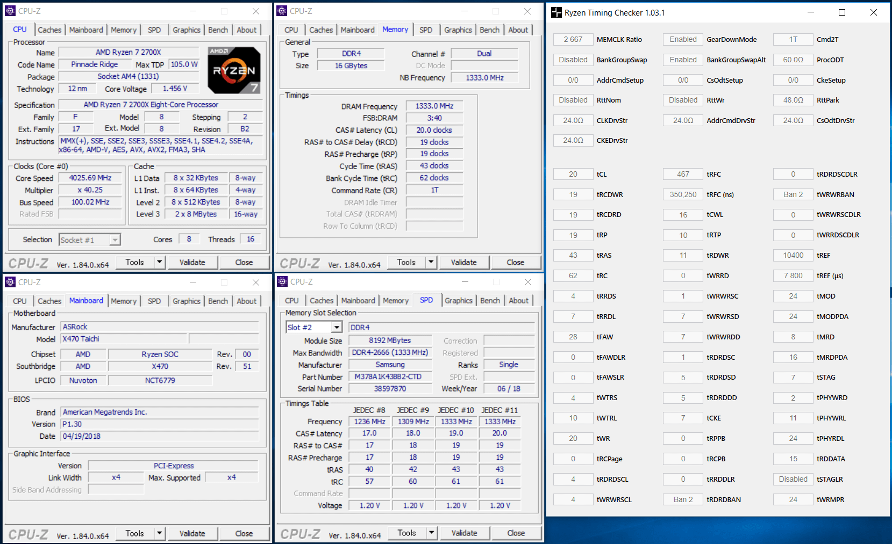Viewport: 892px width, 544px height.
Task: Click the GearDownMode Enabled field
Action: point(683,39)
